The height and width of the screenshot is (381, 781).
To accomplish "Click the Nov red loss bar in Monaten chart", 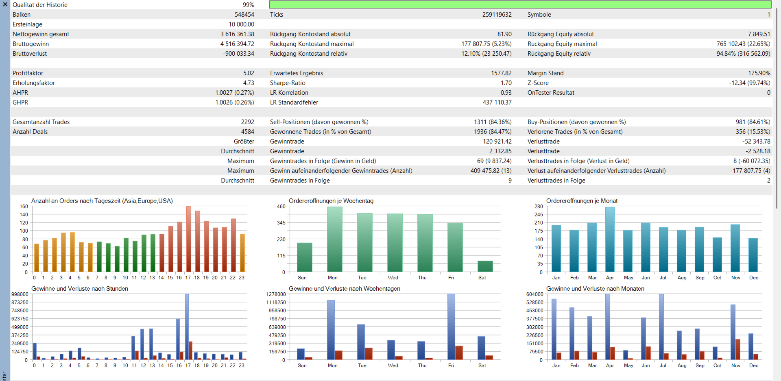I will click(738, 350).
